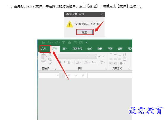
Task: Click the 粘贴 paste icon
Action: [x=44, y=57]
